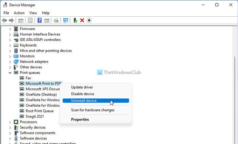
Task: Click the Processors chip icon
Action: click(16, 122)
